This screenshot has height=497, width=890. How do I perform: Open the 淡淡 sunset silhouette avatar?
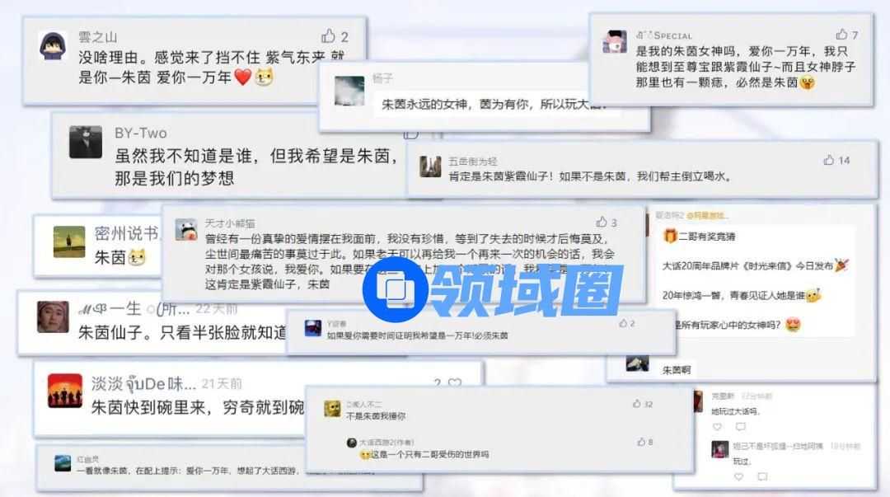coord(65,390)
